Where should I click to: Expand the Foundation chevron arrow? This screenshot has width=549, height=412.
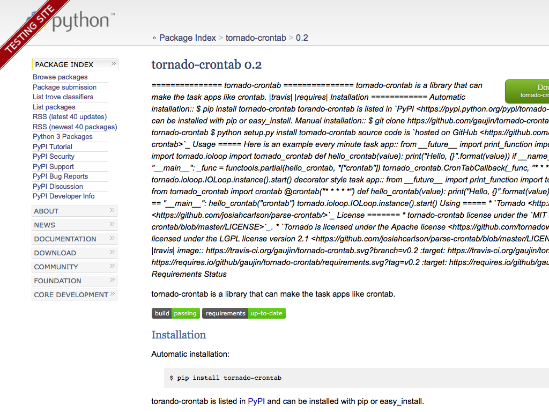[113, 281]
